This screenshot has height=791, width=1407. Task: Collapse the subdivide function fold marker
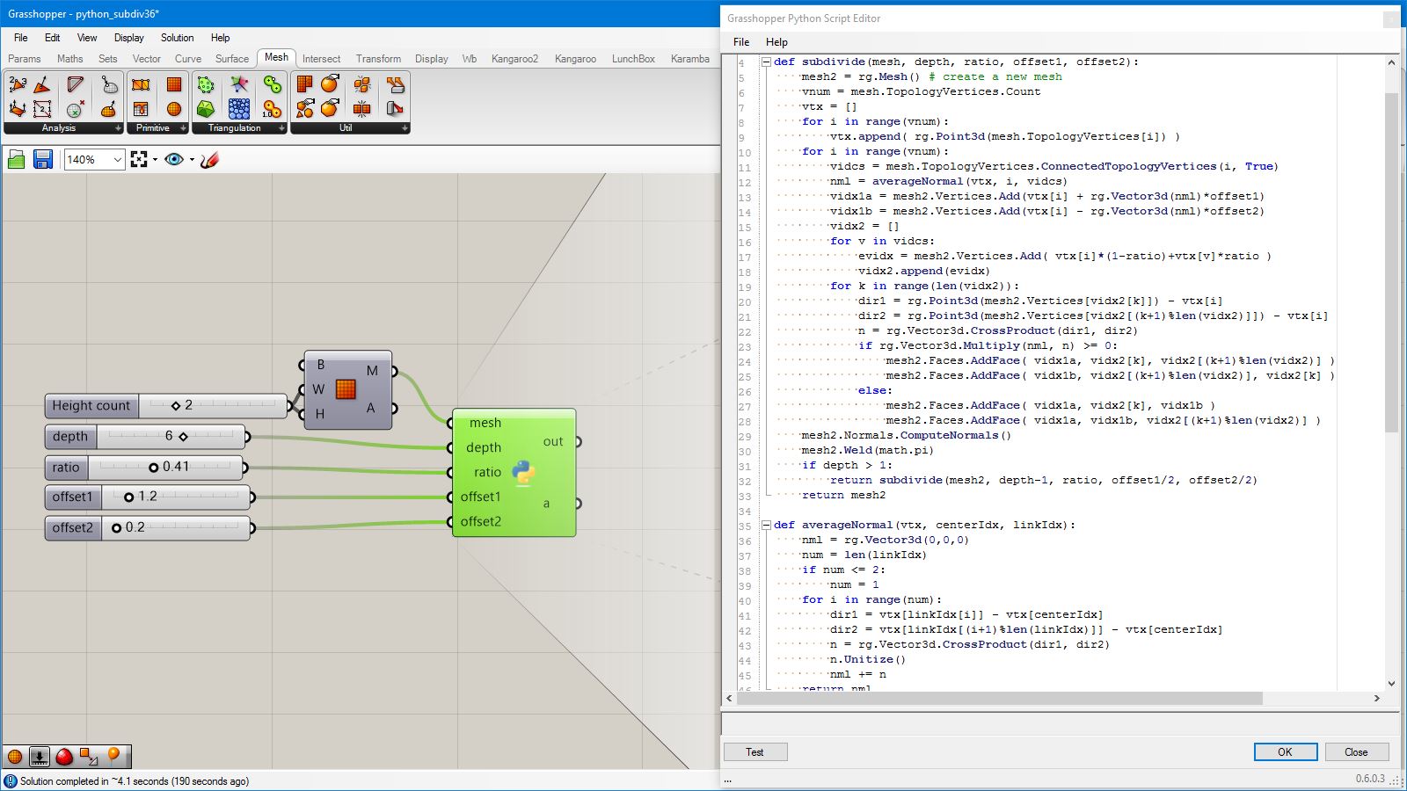(x=766, y=62)
